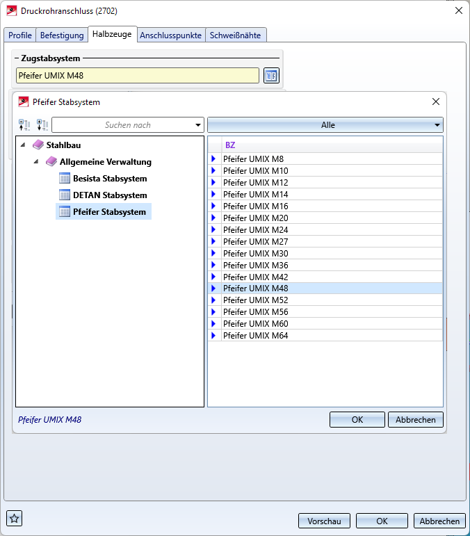Open the Schweißnähte tab
This screenshot has height=536, width=470.
pos(235,35)
